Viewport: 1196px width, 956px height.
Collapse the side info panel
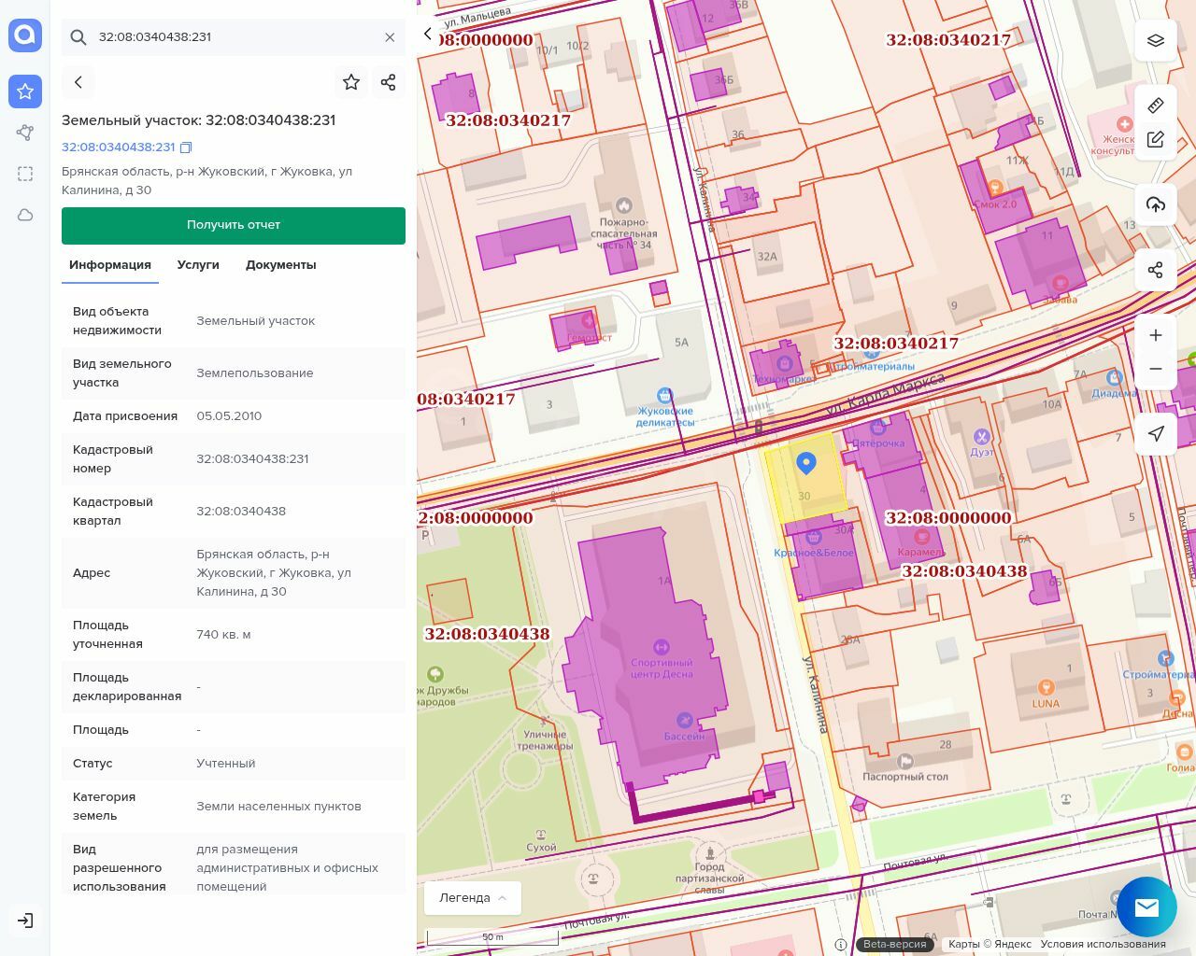428,34
